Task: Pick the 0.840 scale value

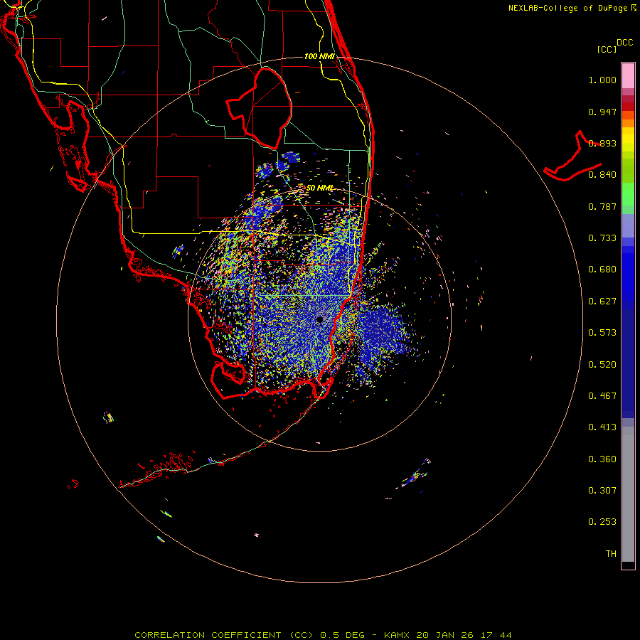Action: tap(602, 175)
